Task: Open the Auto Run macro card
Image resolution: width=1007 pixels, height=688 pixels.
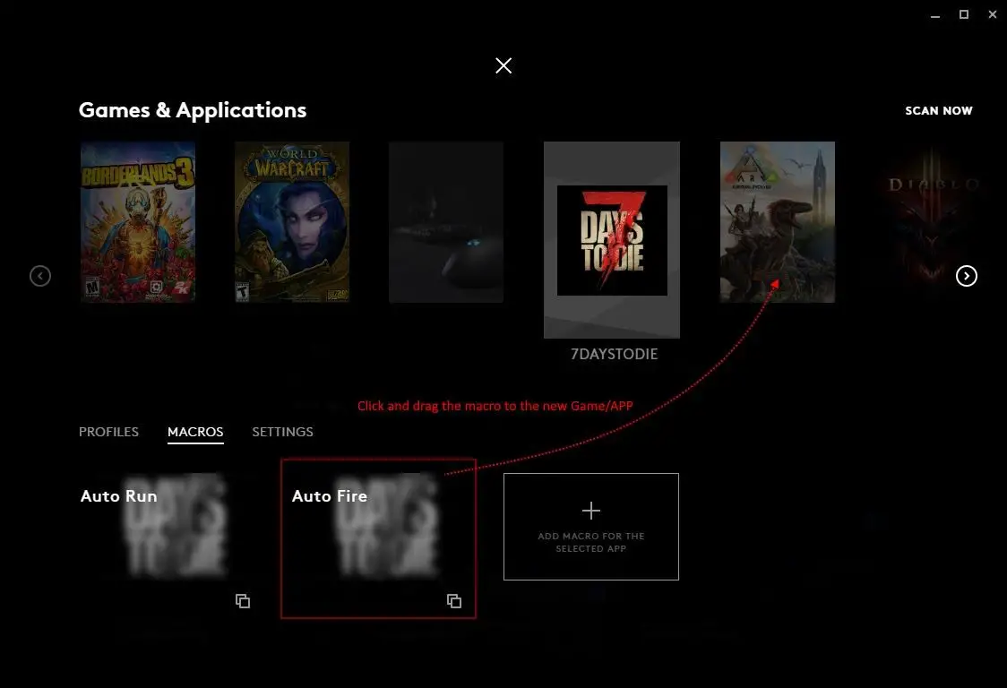Action: click(167, 538)
